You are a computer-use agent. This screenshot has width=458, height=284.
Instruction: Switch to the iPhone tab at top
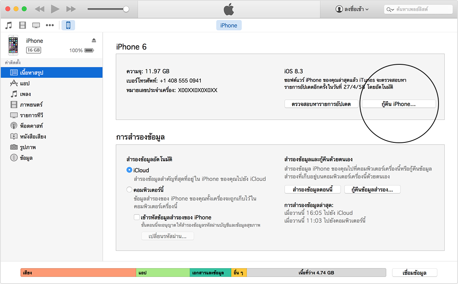click(x=229, y=26)
